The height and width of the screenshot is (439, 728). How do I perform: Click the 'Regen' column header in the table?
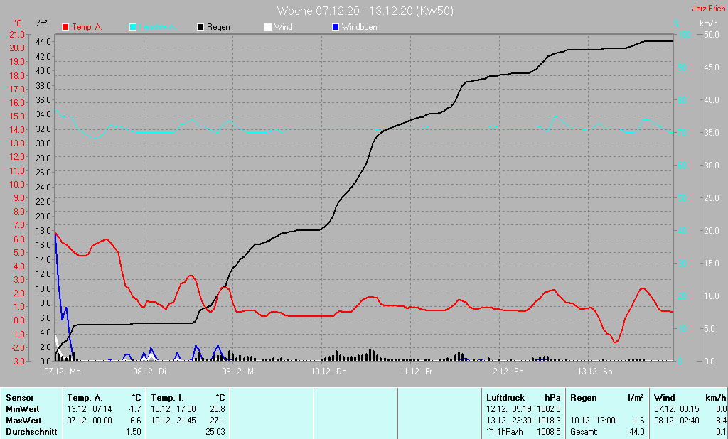tap(583, 398)
